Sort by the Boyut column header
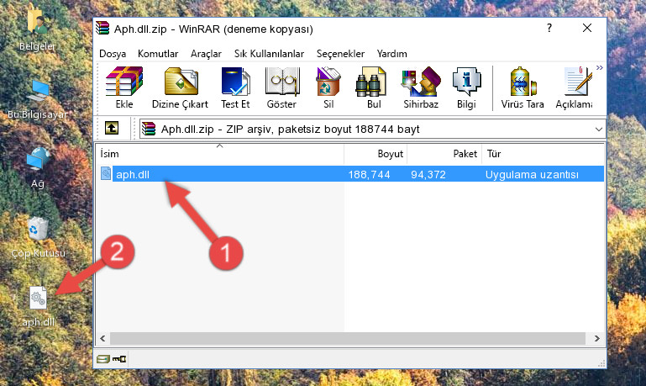Image resolution: width=646 pixels, height=386 pixels. pos(376,153)
